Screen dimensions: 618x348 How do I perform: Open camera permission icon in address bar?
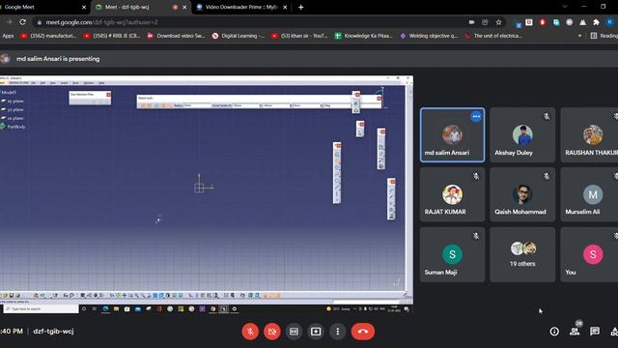coord(472,22)
